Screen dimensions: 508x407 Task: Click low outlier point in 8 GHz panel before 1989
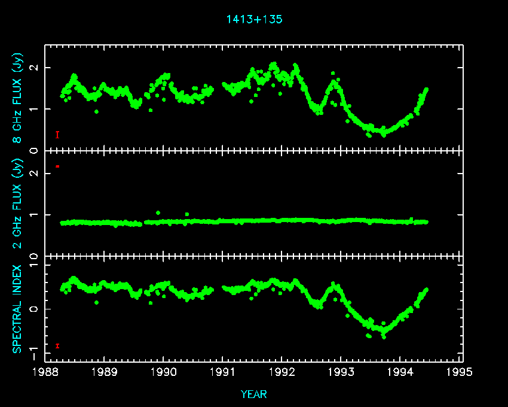(97, 111)
